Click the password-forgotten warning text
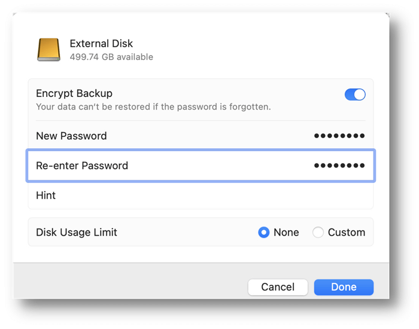The image size is (419, 329). (x=153, y=107)
